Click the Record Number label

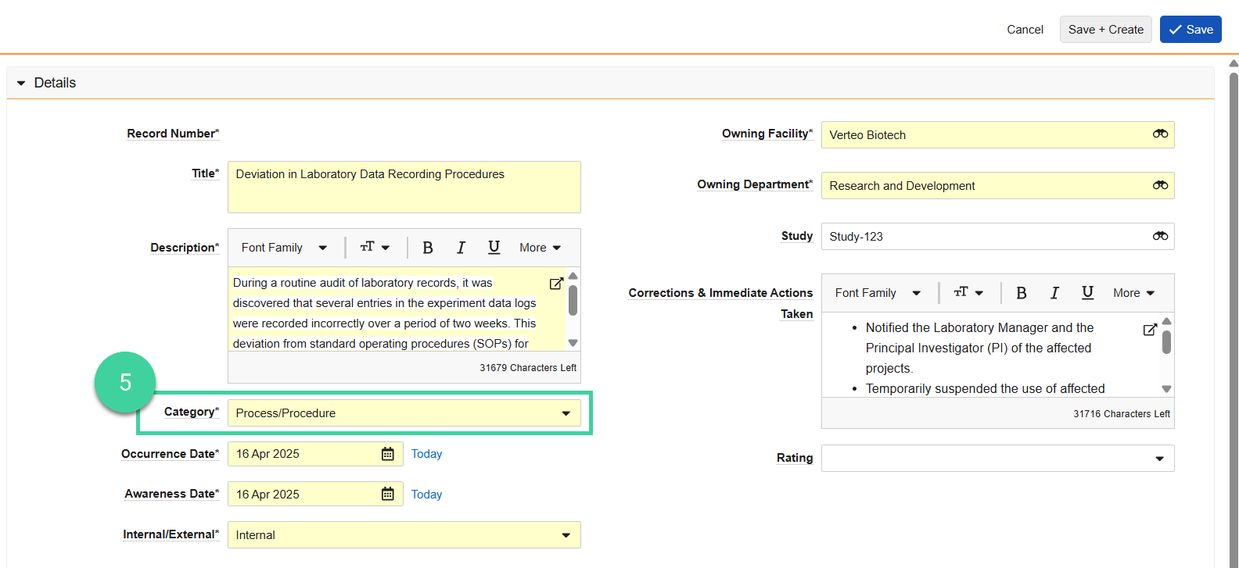173,134
